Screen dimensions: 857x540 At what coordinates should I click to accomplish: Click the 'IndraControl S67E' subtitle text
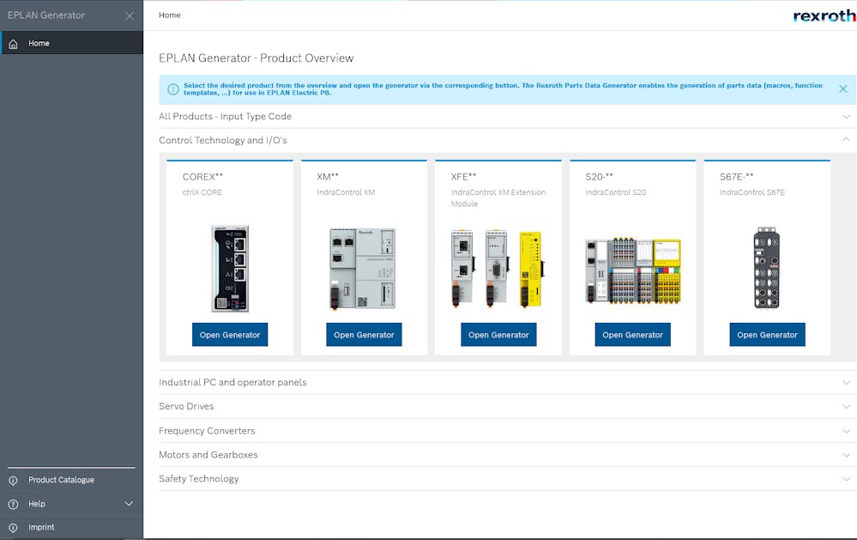point(752,192)
